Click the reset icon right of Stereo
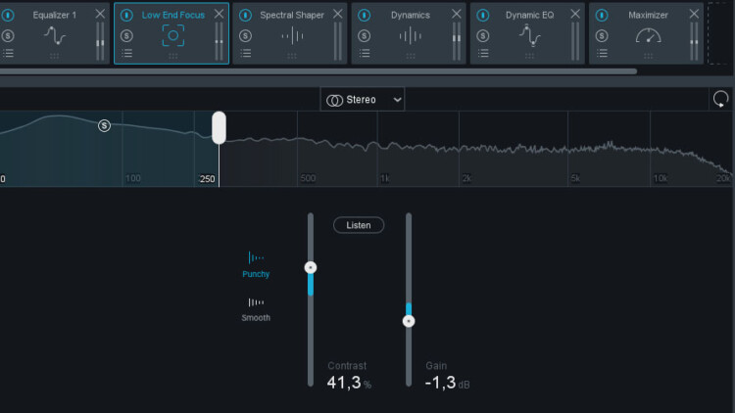735x413 pixels. (720, 100)
